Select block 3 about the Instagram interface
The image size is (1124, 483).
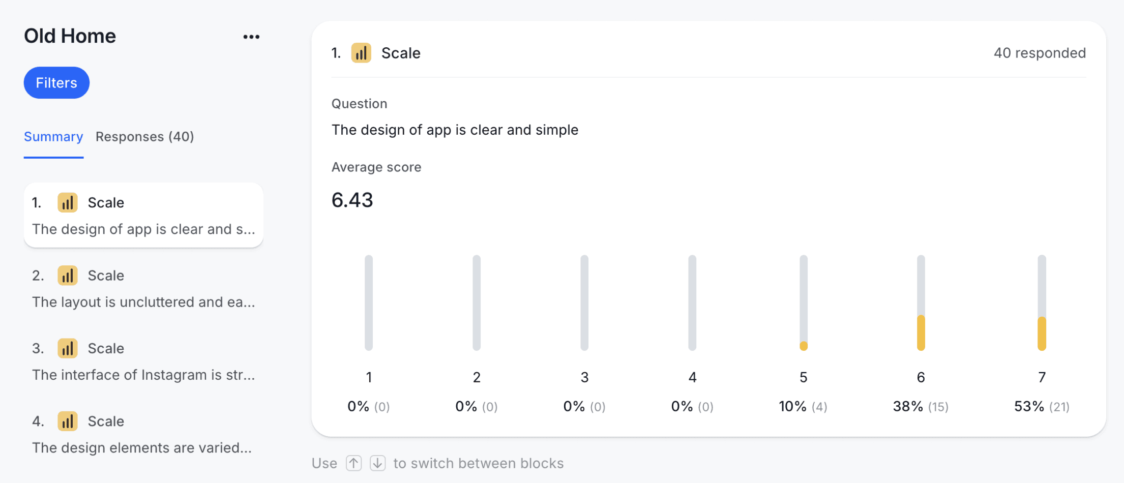pos(143,361)
